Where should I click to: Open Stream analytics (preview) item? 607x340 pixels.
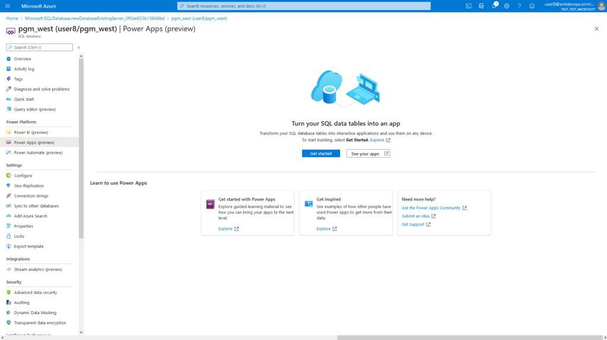pyautogui.click(x=39, y=269)
